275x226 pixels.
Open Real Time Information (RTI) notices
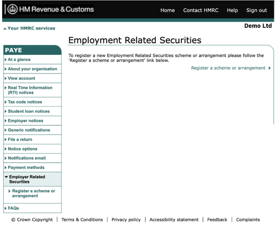click(30, 90)
